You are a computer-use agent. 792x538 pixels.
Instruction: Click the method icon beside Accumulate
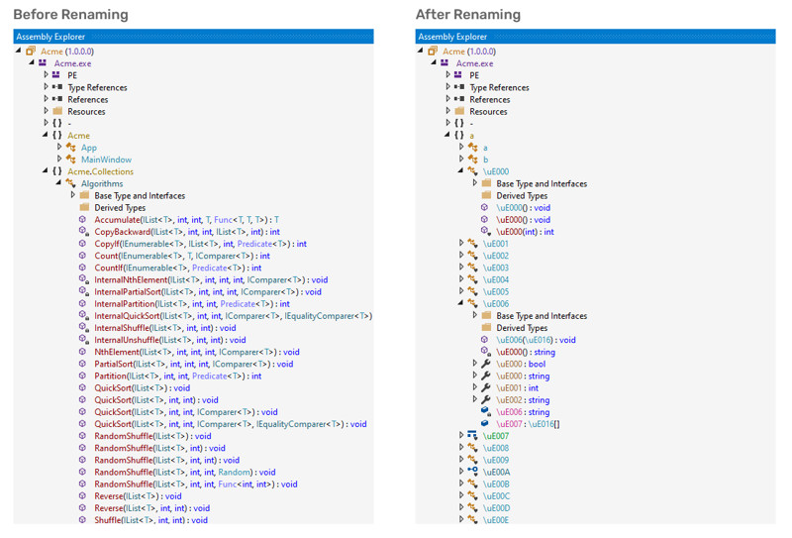pos(82,219)
